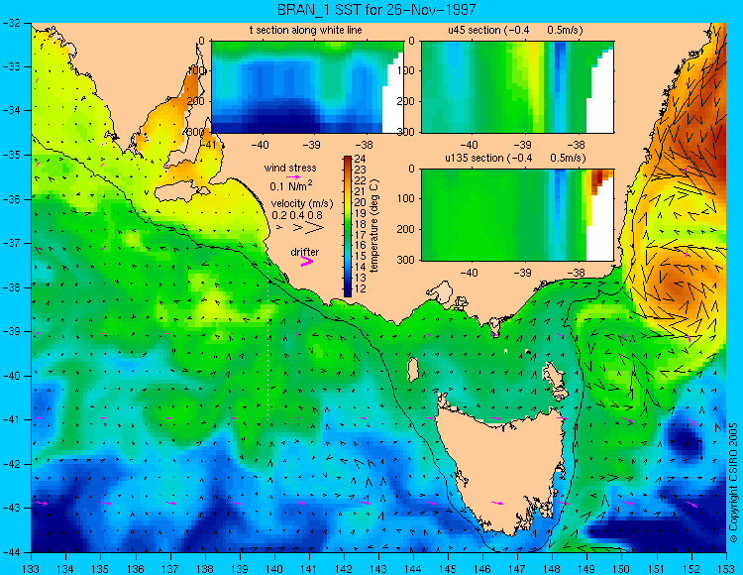This screenshot has width=743, height=575.
Task: Click the magenta wind stress arrow in legend
Action: coord(293,176)
